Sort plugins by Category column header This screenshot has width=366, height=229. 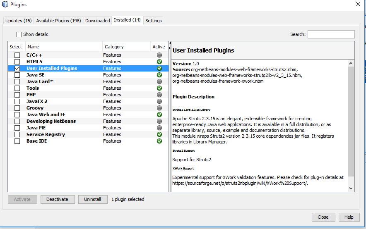[126, 47]
